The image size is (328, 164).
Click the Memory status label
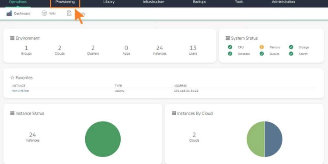tap(275, 48)
